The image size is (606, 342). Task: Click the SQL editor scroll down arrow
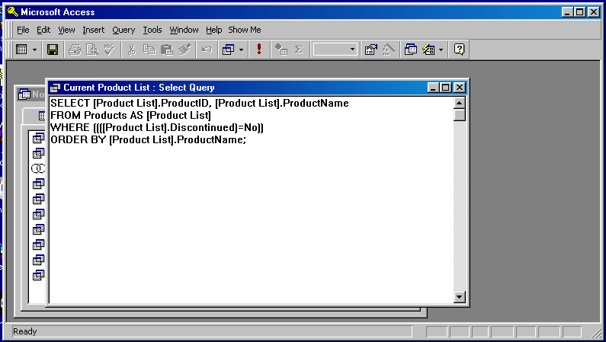click(459, 297)
